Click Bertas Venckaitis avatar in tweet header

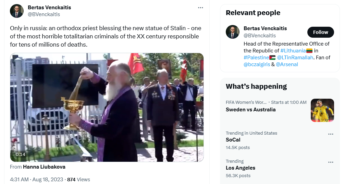[17, 11]
